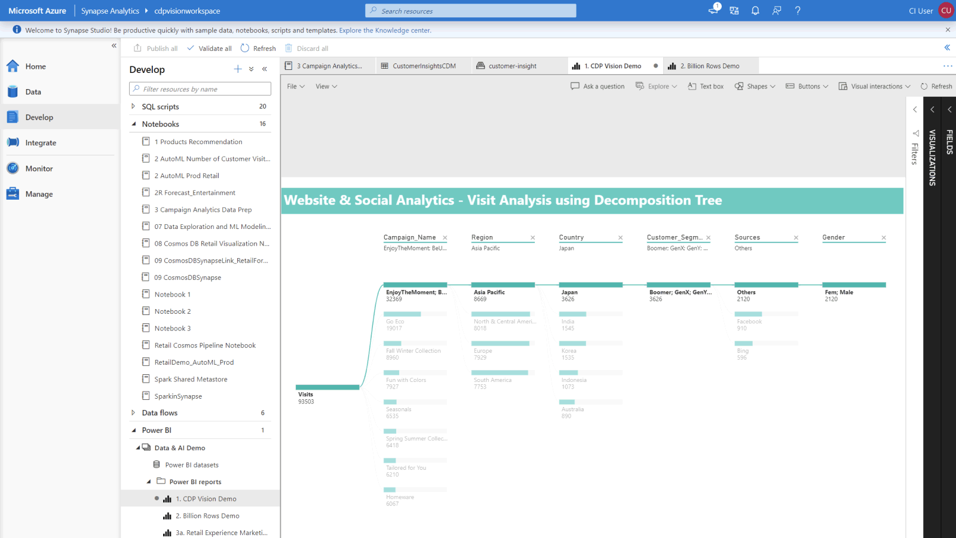Expand the SQL scripts section

click(x=133, y=106)
